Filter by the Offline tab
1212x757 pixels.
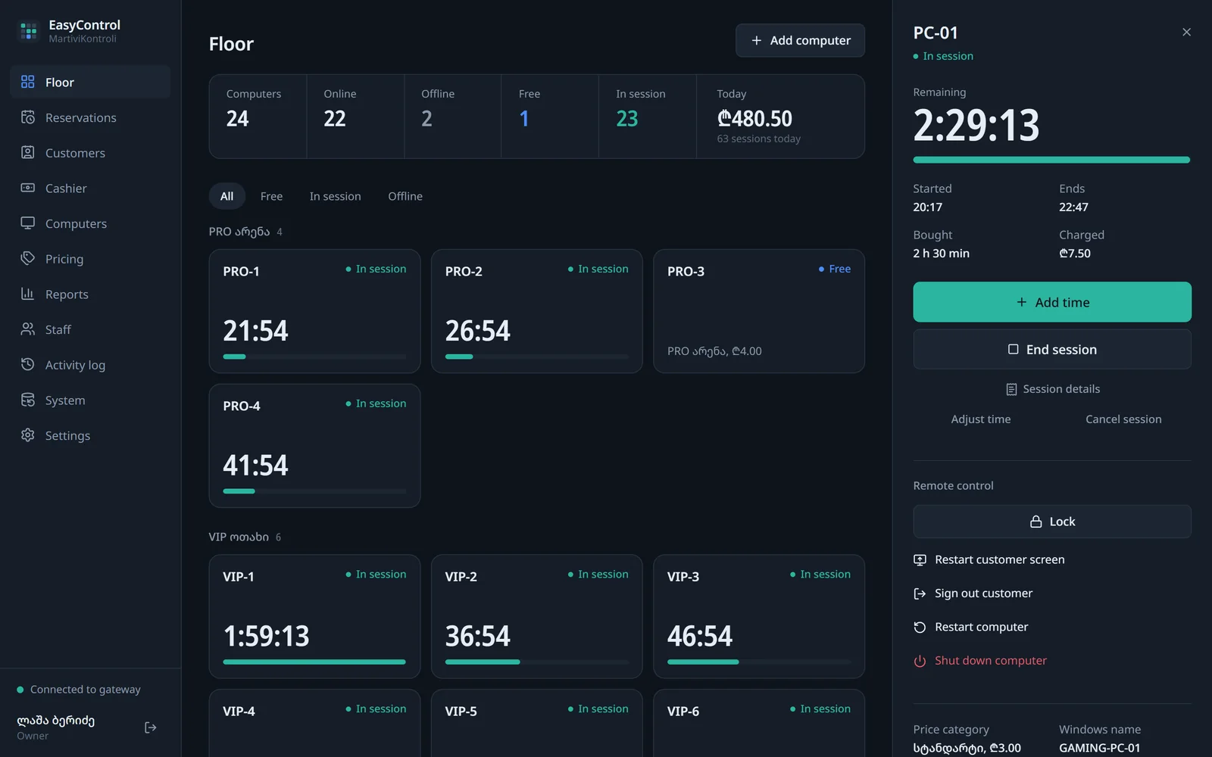click(405, 196)
